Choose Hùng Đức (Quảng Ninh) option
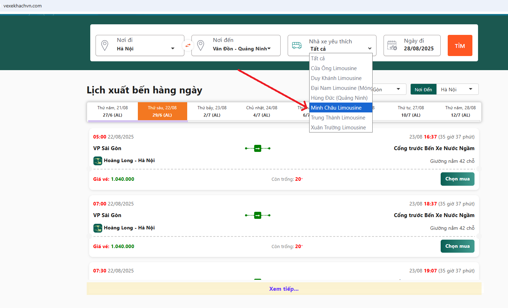Screen dimensions: 508x308 pos(341,98)
